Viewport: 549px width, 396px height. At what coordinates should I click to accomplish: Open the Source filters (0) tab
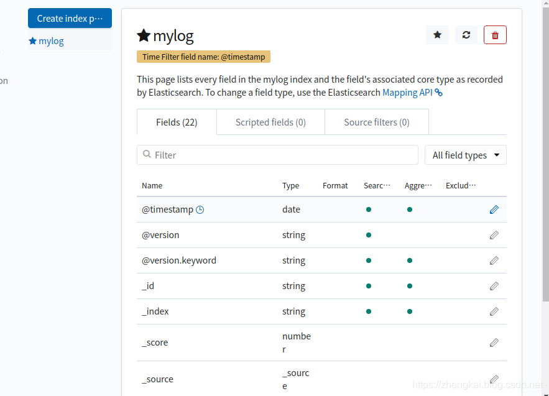tap(377, 122)
